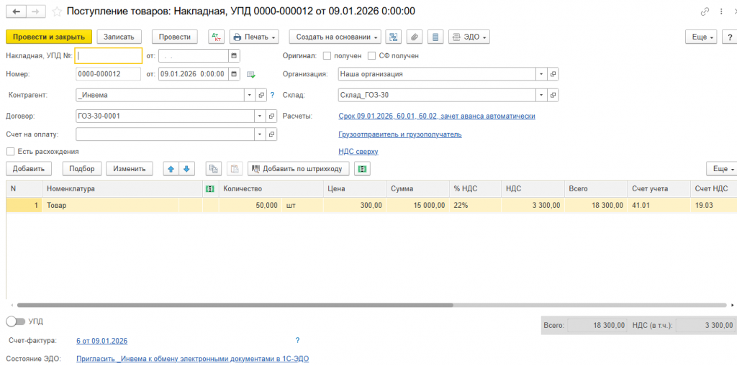737x366 pixels.
Task: Copy link to document using chain icon
Action: click(705, 12)
